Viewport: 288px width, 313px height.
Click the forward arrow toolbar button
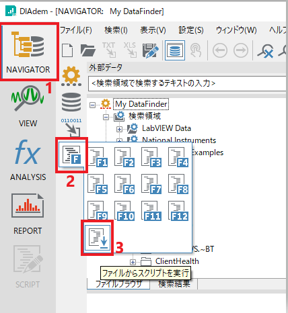click(241, 50)
